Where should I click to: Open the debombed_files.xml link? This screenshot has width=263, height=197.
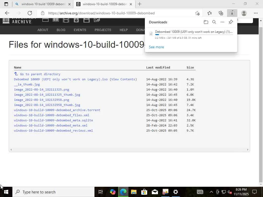[x=51, y=115]
